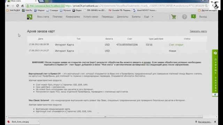Open the Другие закладки folder
The width and height of the screenshot is (223, 125).
coord(207,10)
